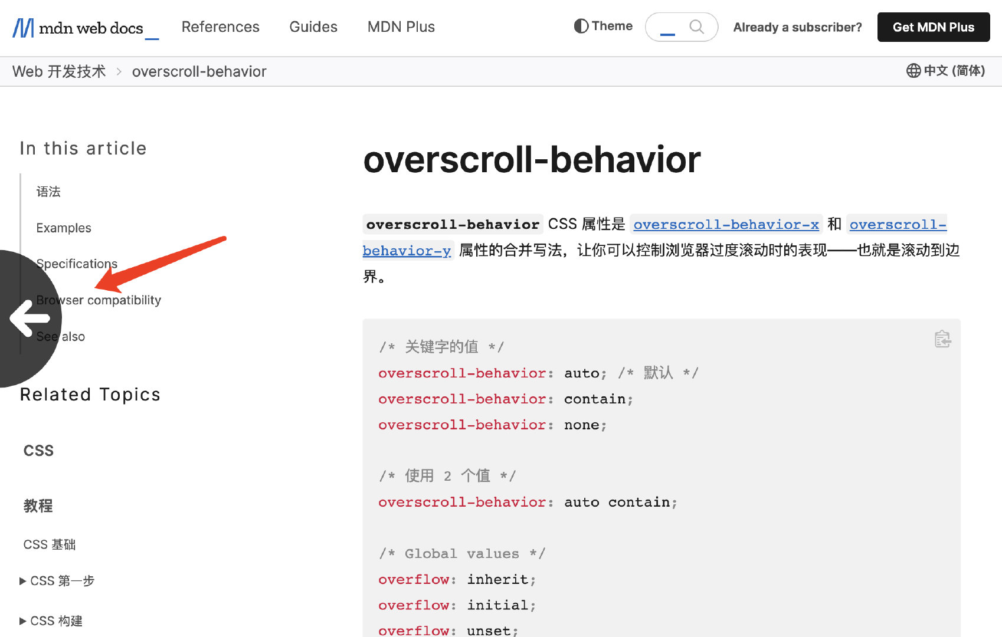Open CSS 基础 tutorial link
Viewport: 1002px width, 637px height.
point(50,544)
